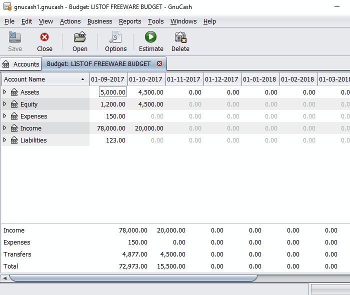Click the Liabilities account bank icon
Viewport: 350px width, 295px height.
(14, 140)
